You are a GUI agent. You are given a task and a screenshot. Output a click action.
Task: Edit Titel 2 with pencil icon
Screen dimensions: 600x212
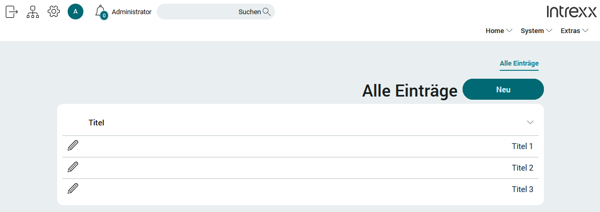tap(73, 167)
